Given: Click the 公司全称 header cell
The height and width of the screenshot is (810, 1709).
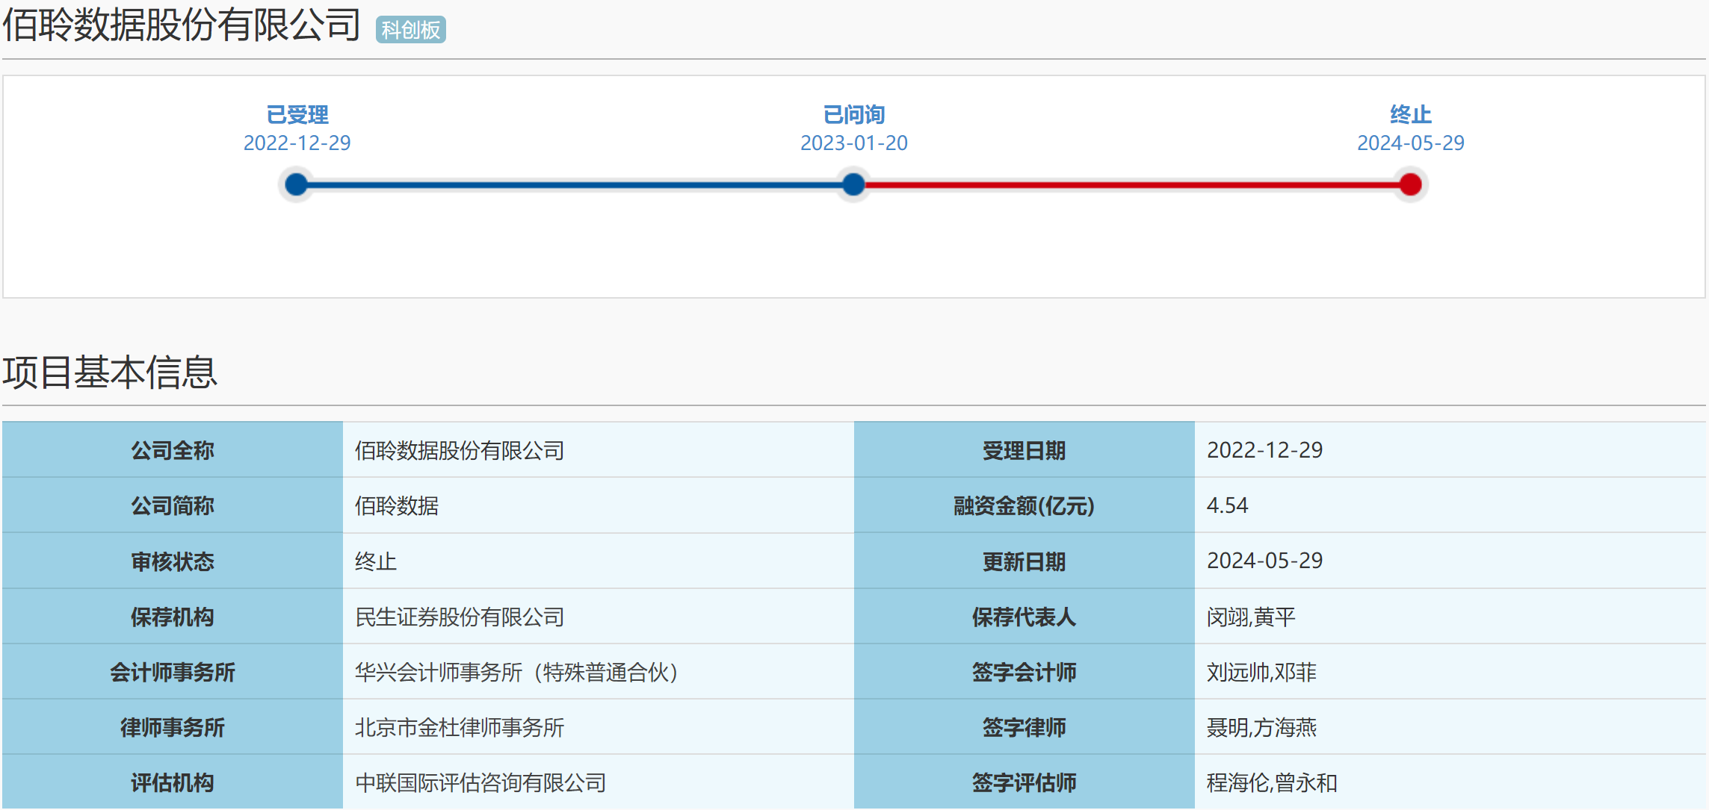Looking at the screenshot, I should click(x=173, y=450).
